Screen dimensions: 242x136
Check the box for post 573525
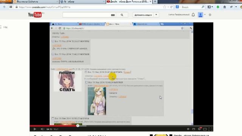[x=87, y=82]
